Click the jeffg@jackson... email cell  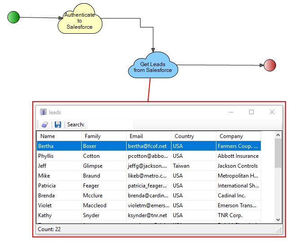click(149, 166)
